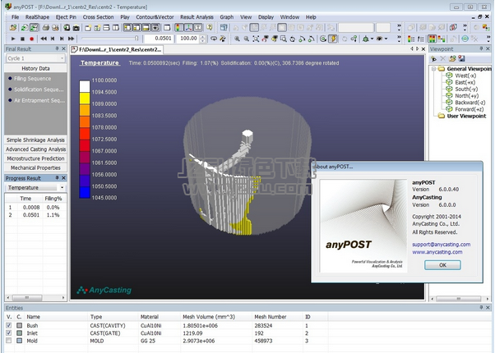Image resolution: width=495 pixels, height=353 pixels.
Task: Toggle the XYZ axis display icon
Action: (188, 28)
